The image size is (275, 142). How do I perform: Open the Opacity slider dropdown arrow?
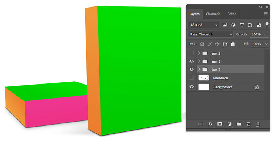(x=266, y=35)
